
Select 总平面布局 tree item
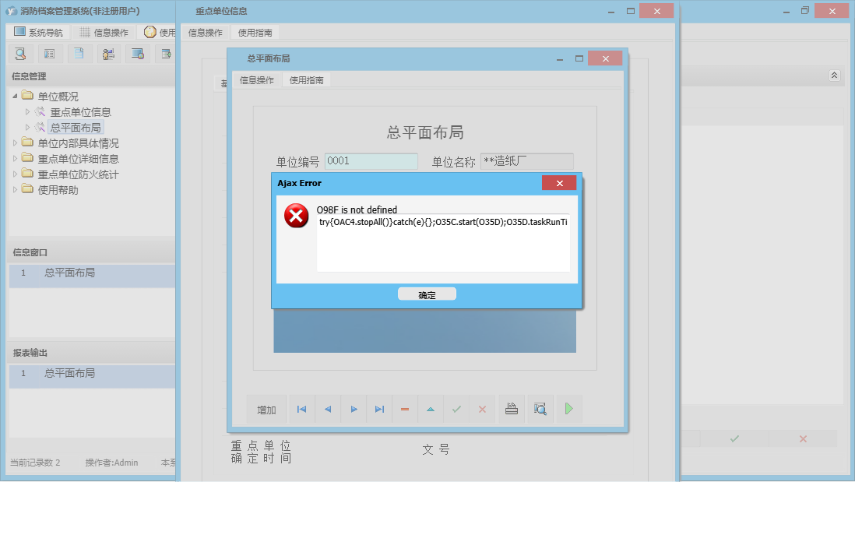point(76,128)
